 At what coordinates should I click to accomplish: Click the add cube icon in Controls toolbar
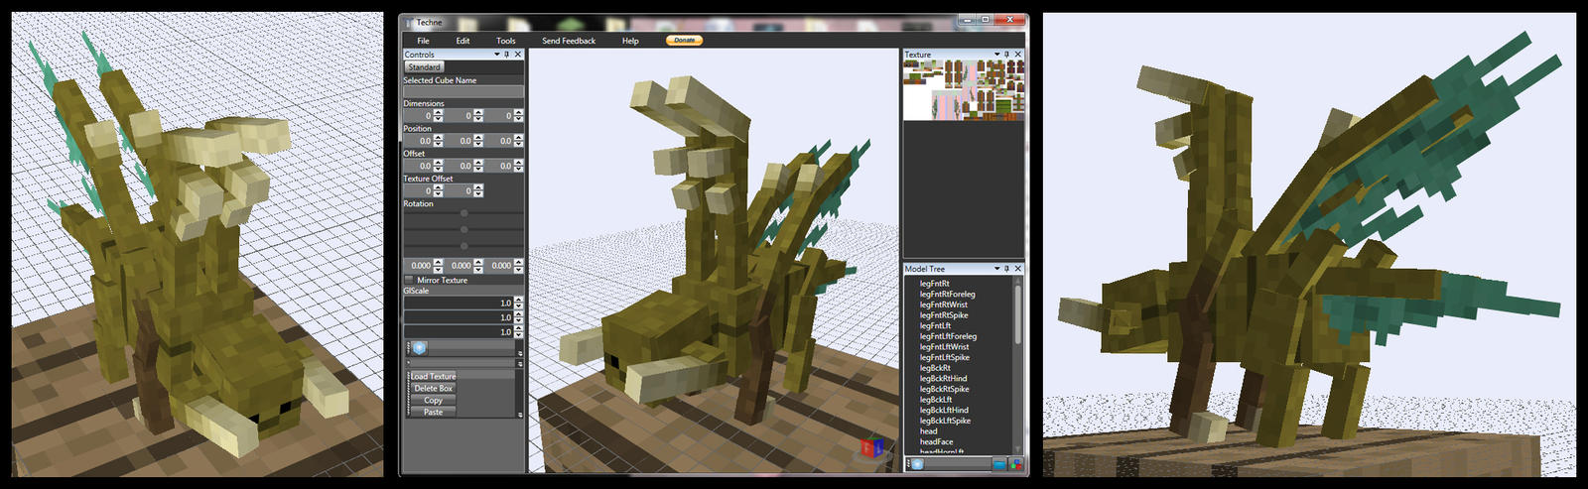[419, 348]
